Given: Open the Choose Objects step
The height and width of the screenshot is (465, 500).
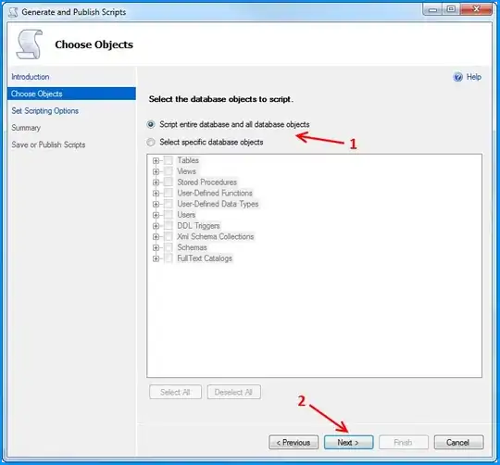Looking at the screenshot, I should point(71,94).
